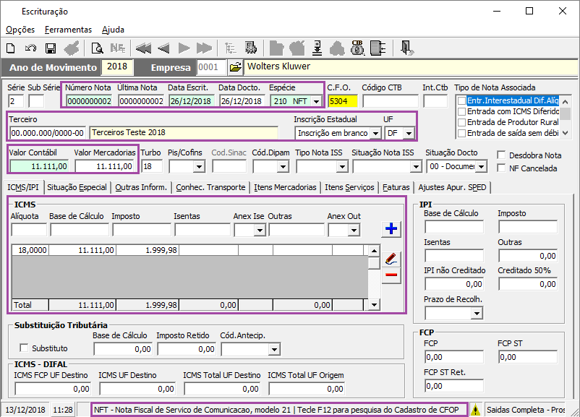This screenshot has width=580, height=417.
Task: Click the yellow C.F.O. field with 5304
Action: [343, 101]
